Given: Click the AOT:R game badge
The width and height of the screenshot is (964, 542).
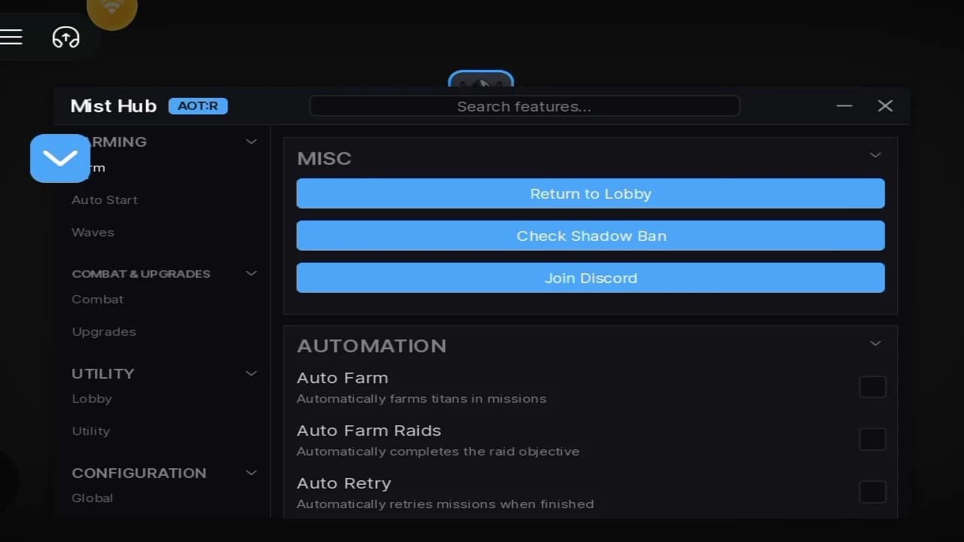Looking at the screenshot, I should coord(198,106).
